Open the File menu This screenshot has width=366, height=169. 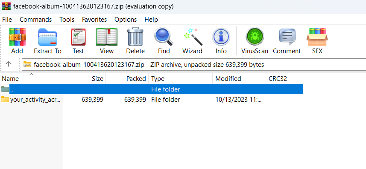7,20
